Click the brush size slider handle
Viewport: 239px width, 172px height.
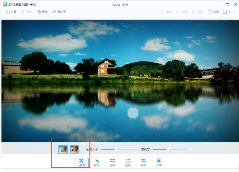pyautogui.click(x=116, y=149)
